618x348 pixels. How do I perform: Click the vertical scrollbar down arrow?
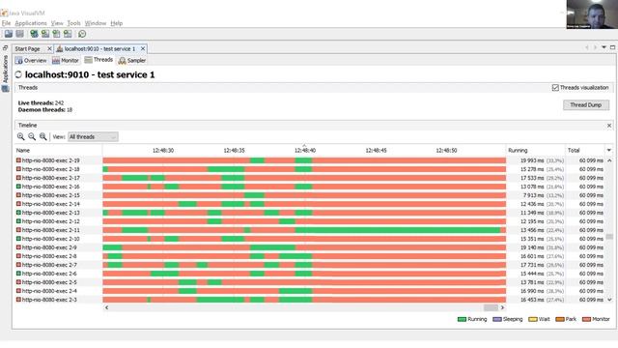[x=609, y=300]
